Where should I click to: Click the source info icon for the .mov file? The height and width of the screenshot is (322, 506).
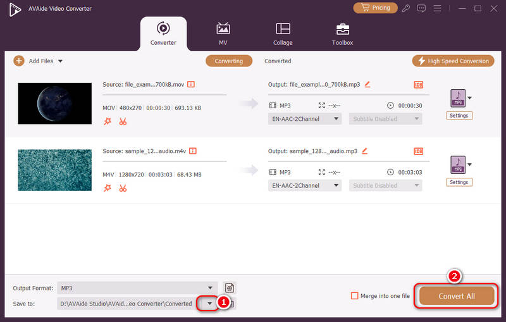(x=190, y=84)
